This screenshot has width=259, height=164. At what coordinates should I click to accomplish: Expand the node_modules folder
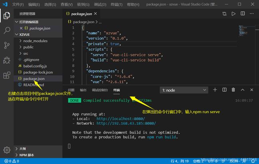click(x=35, y=41)
